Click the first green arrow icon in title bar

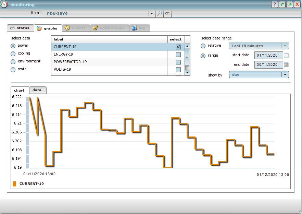coord(282,4)
